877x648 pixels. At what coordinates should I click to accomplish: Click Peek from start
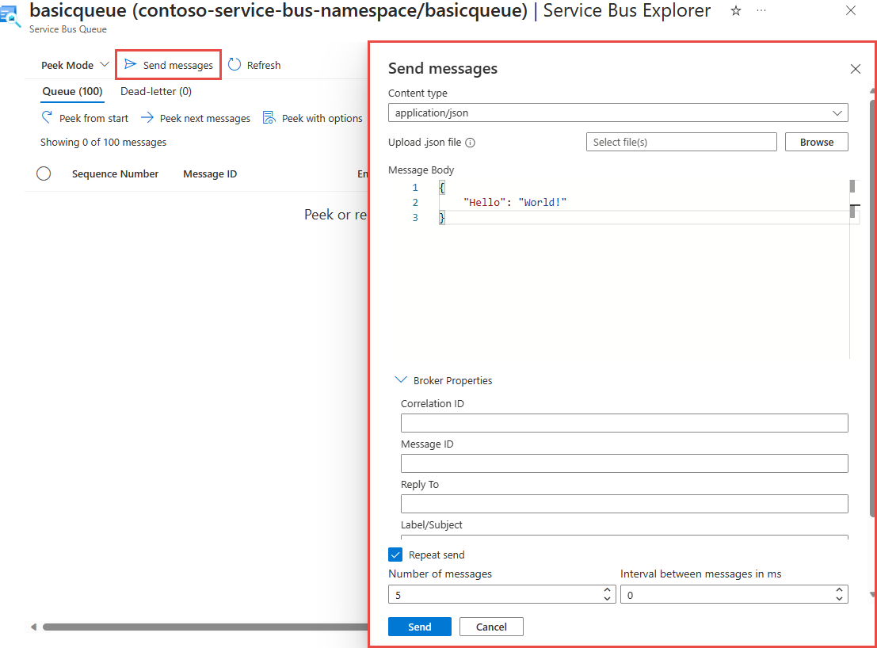click(85, 118)
